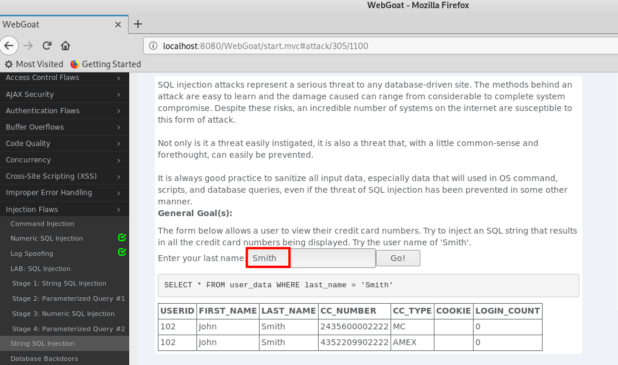
Task: Click the LAST_NAME column header
Action: click(x=288, y=311)
